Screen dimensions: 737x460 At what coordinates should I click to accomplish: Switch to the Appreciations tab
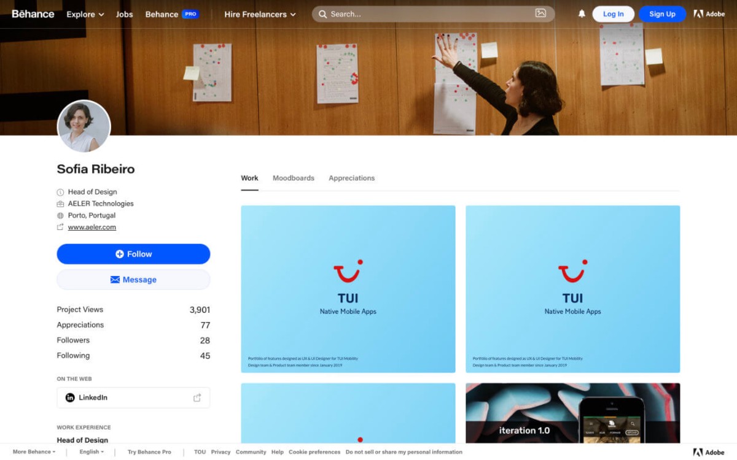pos(351,178)
